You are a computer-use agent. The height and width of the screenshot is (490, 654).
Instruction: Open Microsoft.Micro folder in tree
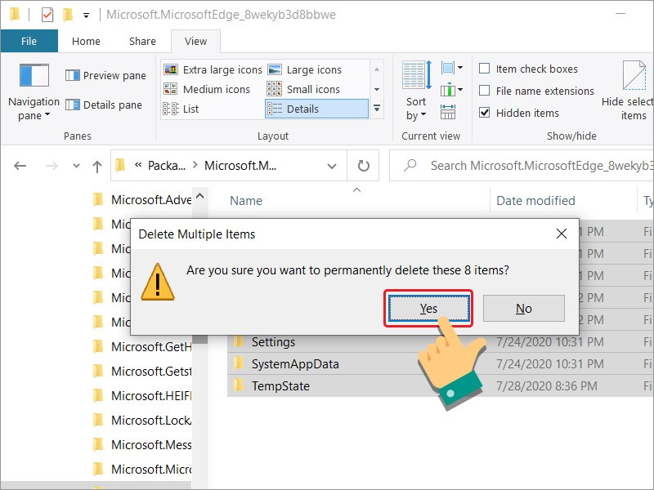pos(141,469)
